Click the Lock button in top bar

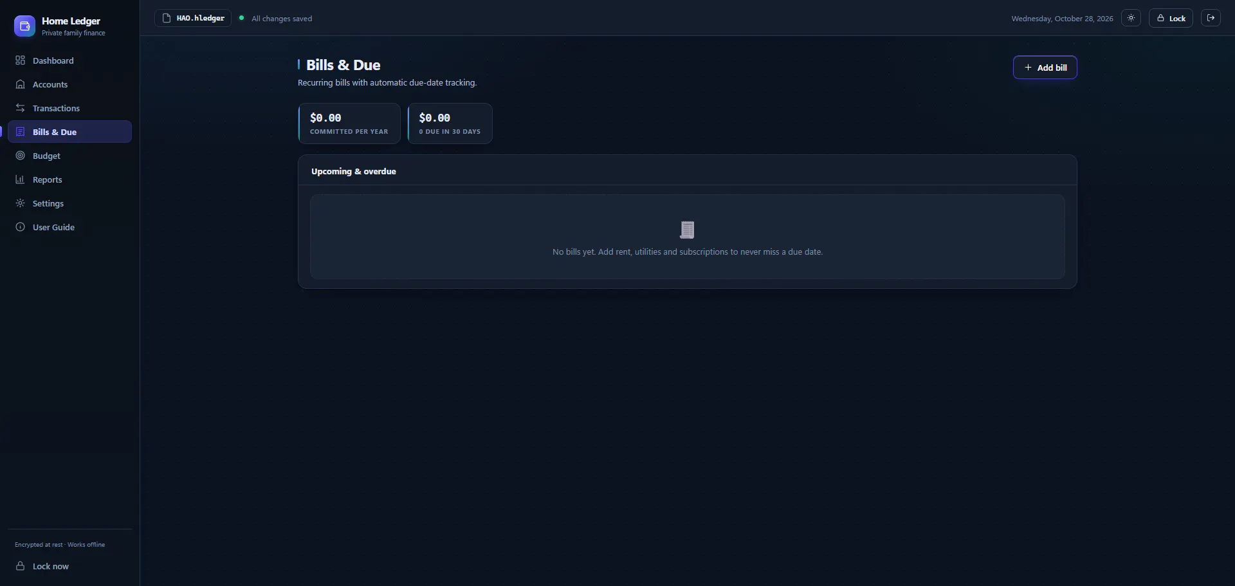click(1171, 18)
